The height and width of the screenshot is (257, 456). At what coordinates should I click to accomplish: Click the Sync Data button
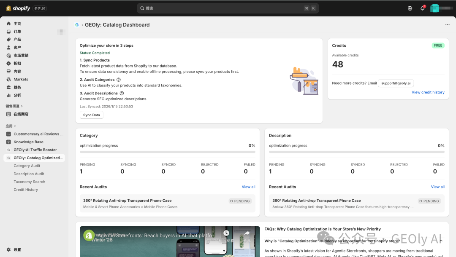click(x=91, y=115)
